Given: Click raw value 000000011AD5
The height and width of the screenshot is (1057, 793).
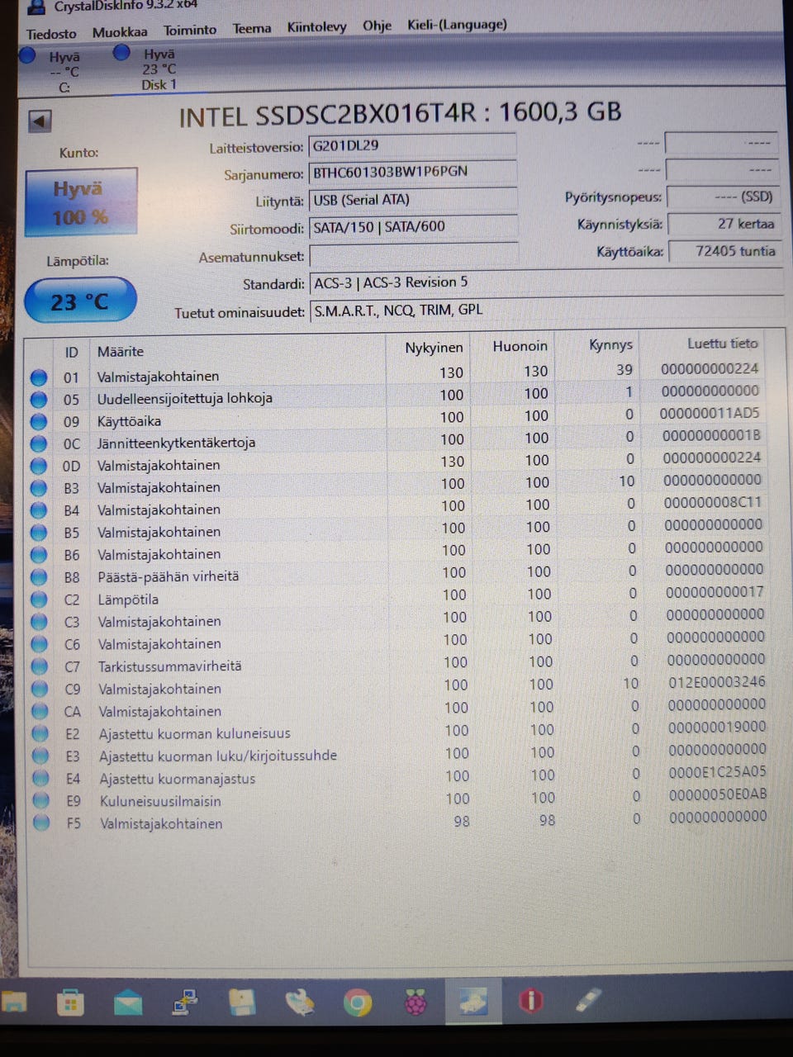Looking at the screenshot, I should [710, 413].
